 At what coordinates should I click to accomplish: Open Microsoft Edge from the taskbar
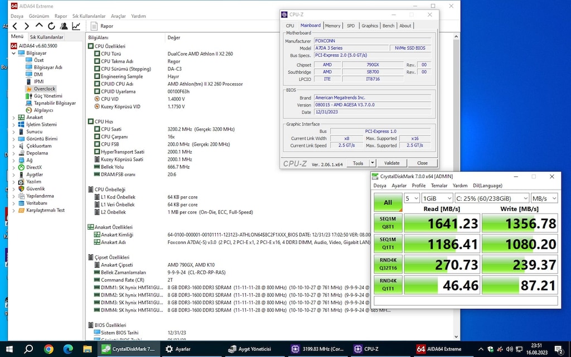[x=67, y=349]
